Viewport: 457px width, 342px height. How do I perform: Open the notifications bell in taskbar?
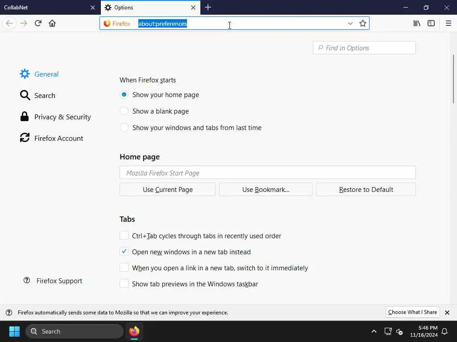445,331
